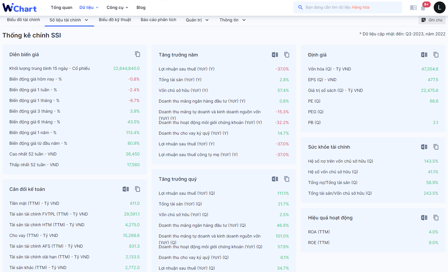The height and width of the screenshot is (272, 448).
Task: Select Thống kê chính SSI heading
Action: coord(32,35)
